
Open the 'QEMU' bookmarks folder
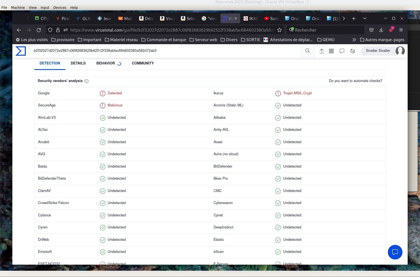pyautogui.click(x=326, y=40)
